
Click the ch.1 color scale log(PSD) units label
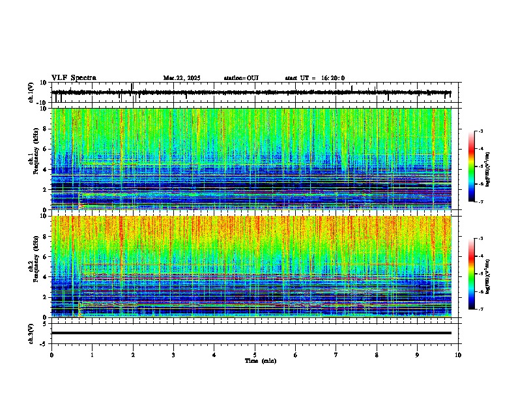coord(488,169)
